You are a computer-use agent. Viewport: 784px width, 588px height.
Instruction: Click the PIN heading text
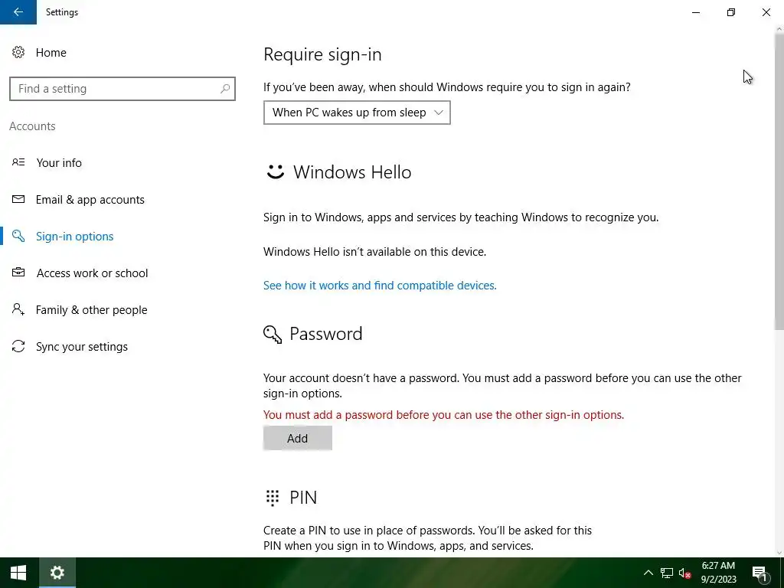coord(303,498)
